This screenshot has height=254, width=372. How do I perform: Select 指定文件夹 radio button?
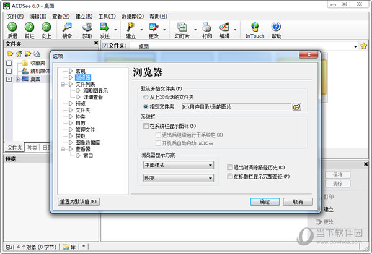click(x=146, y=107)
